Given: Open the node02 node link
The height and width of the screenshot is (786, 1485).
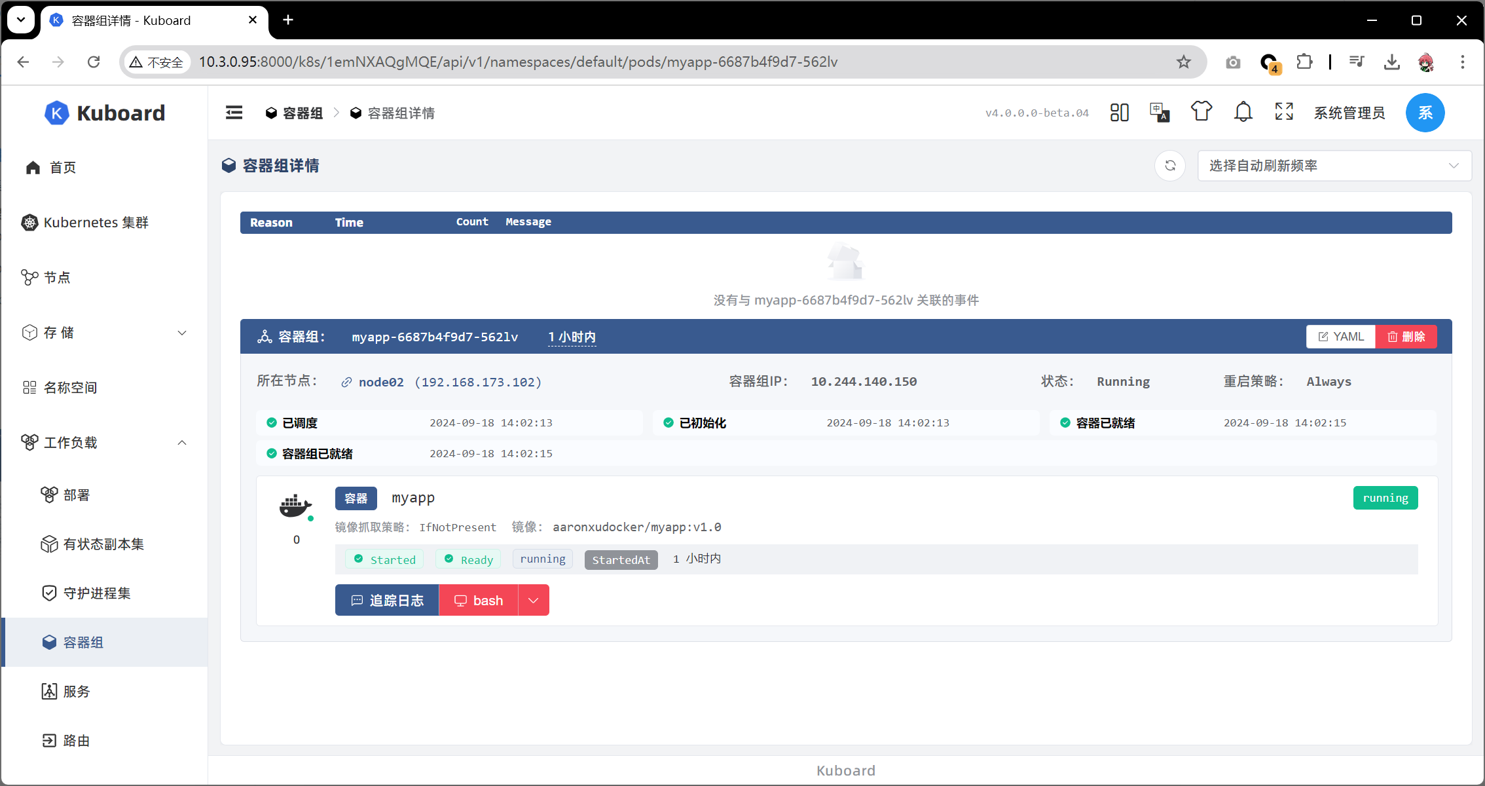Looking at the screenshot, I should click(380, 383).
